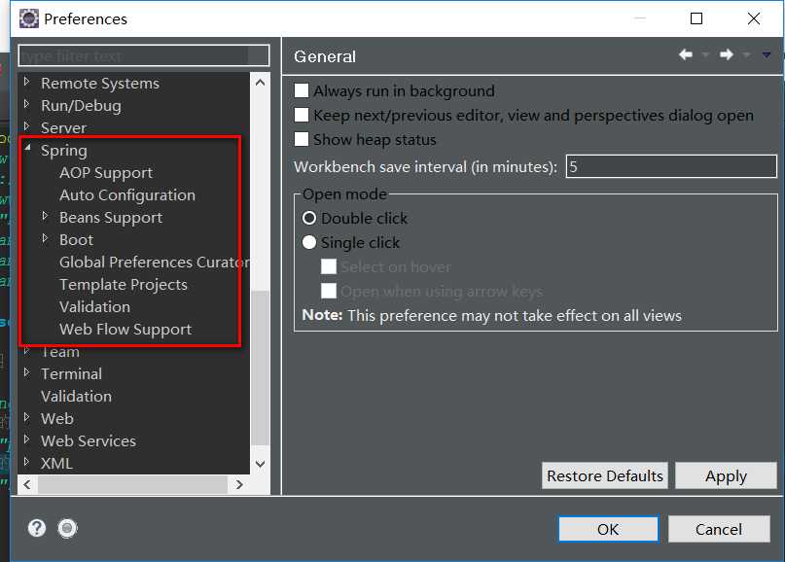Toggle Open when using arrow keys checkbox

click(x=329, y=291)
